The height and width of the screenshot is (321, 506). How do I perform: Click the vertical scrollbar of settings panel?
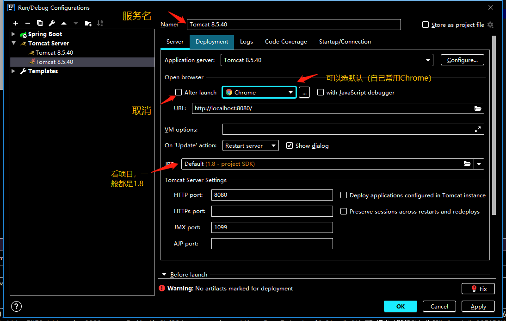point(494,125)
